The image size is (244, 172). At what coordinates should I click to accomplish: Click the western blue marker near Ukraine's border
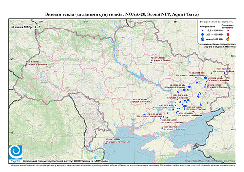26,66
